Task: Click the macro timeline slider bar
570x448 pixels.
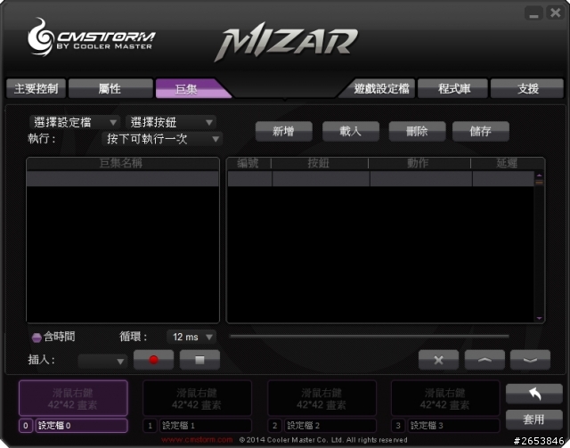Action: 370,337
